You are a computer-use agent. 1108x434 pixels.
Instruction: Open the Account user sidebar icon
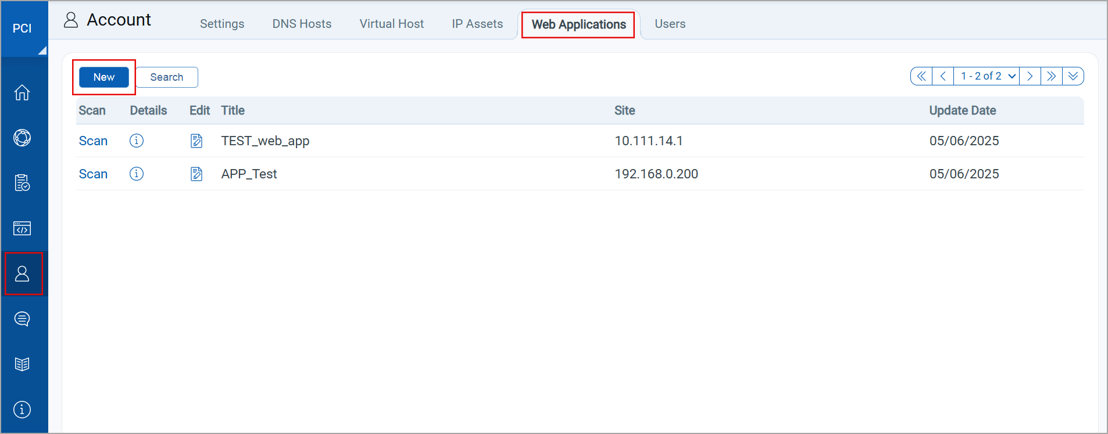pos(22,274)
